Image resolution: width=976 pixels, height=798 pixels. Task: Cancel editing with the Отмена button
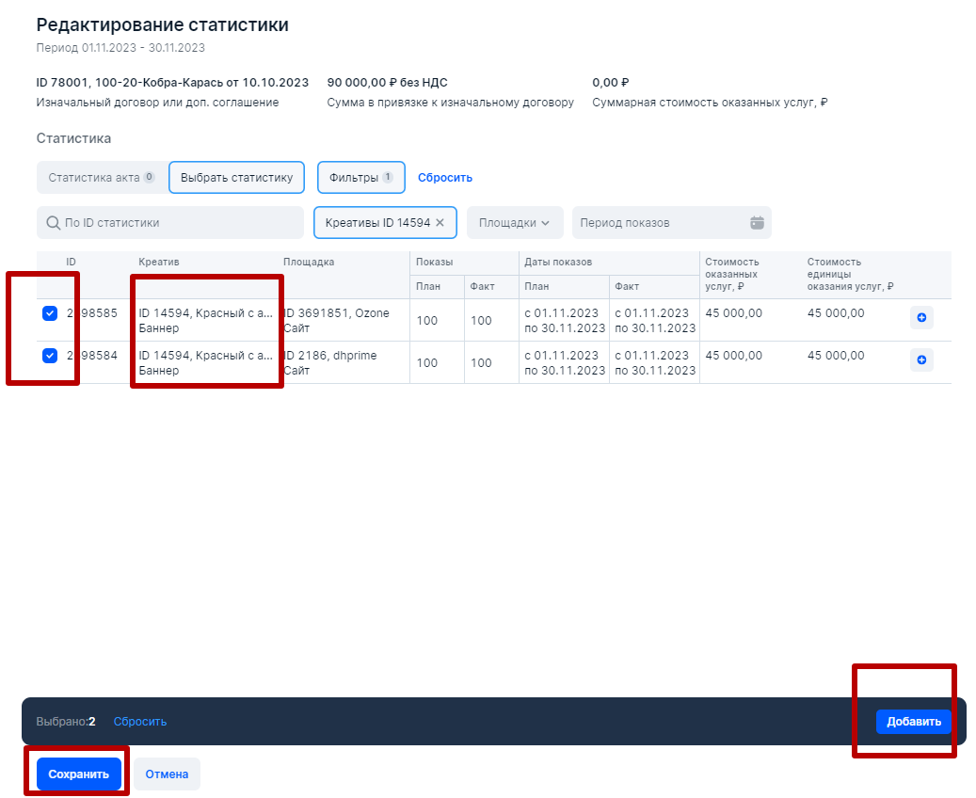pos(167,774)
